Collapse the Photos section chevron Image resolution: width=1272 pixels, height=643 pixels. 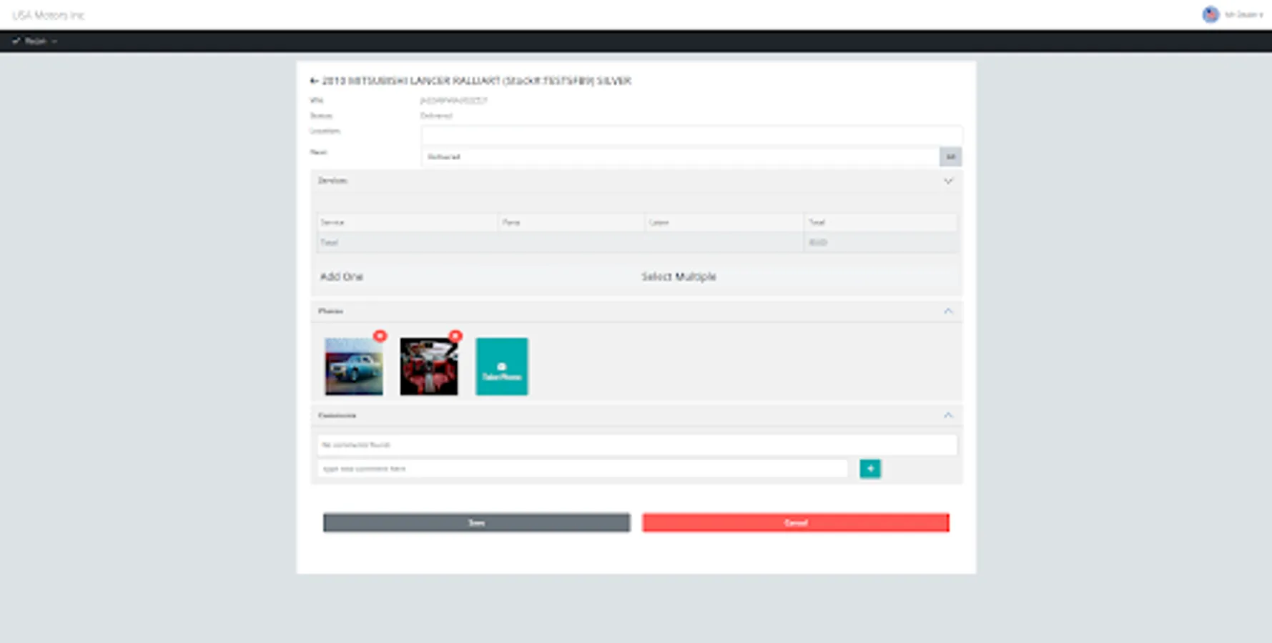coord(948,311)
